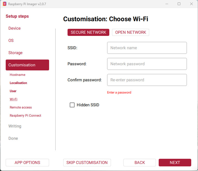The width and height of the screenshot is (198, 171).
Task: Focus the SSID network name field
Action: point(147,48)
